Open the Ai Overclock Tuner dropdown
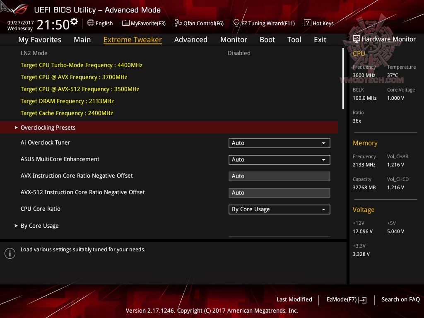 click(279, 143)
